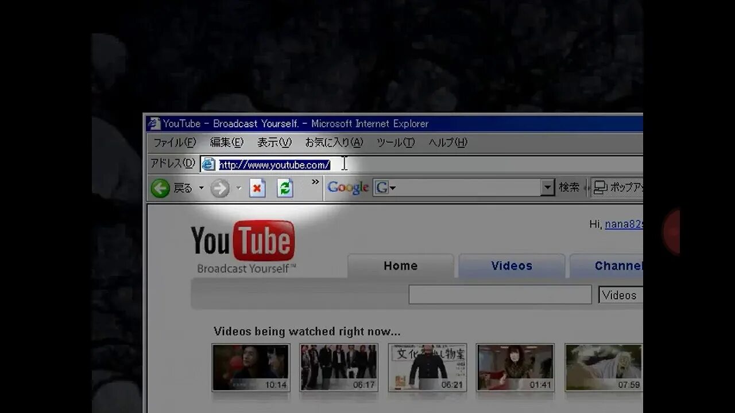The image size is (735, 413).
Task: Open the お気に入り(A) menu
Action: [334, 142]
